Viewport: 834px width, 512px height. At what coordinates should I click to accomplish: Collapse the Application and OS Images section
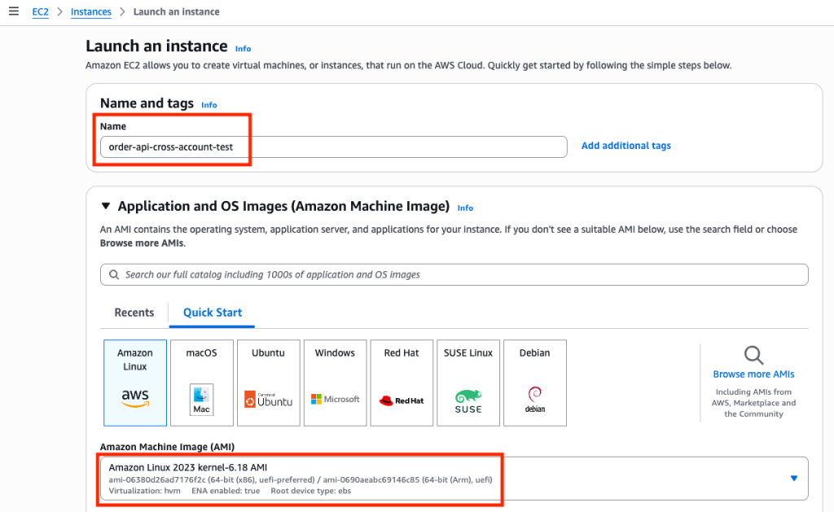pyautogui.click(x=106, y=206)
